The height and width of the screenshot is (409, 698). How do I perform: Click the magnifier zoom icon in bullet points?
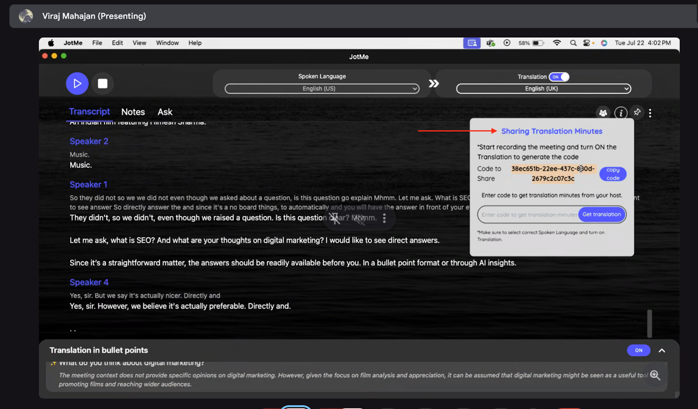tap(655, 375)
